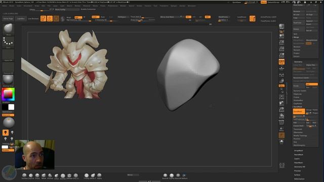The image size is (324, 182).
Task: Click the Floor grid icon
Action: [281, 68]
